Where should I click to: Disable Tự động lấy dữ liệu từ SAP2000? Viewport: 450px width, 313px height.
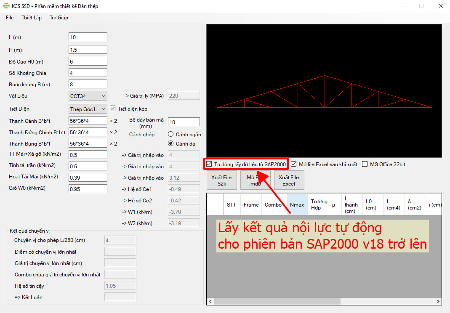point(209,164)
